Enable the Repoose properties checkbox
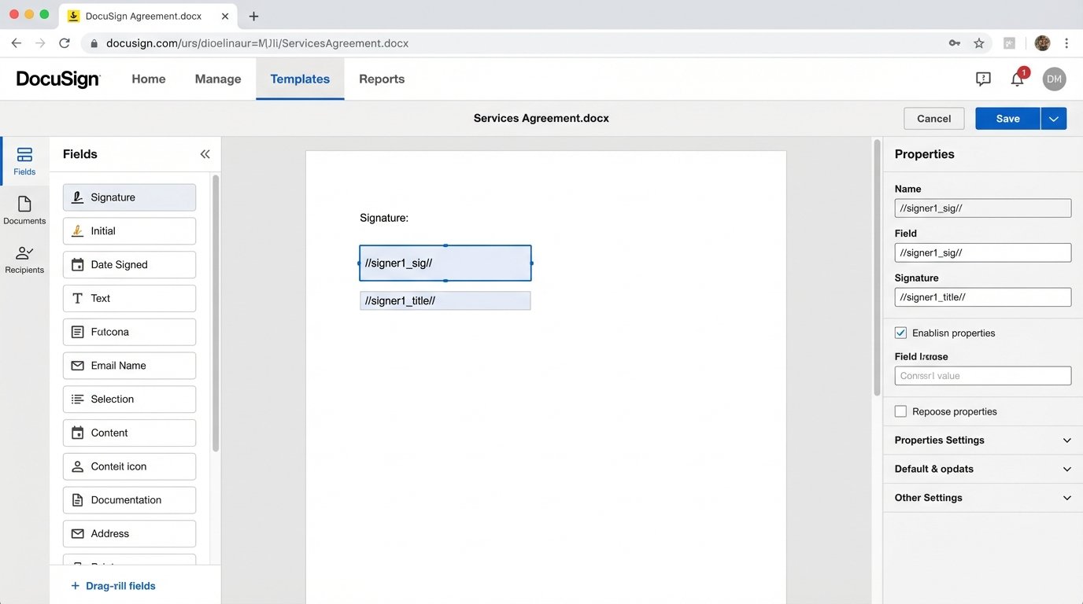This screenshot has height=604, width=1083. [x=900, y=411]
